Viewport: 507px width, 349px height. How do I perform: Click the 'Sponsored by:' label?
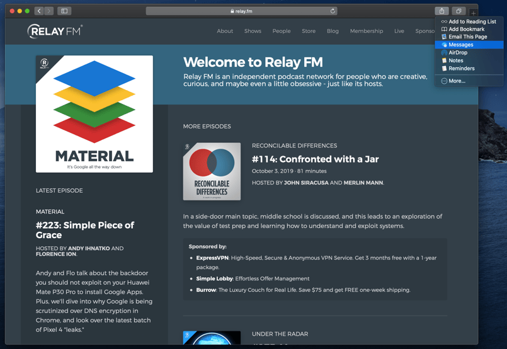point(208,246)
